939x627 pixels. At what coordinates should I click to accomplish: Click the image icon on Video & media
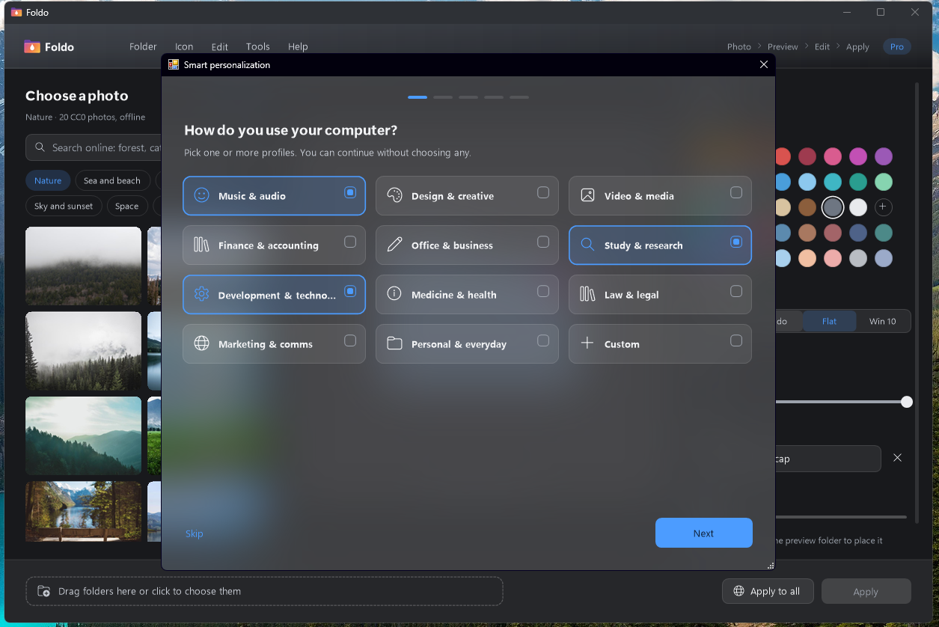pos(587,195)
